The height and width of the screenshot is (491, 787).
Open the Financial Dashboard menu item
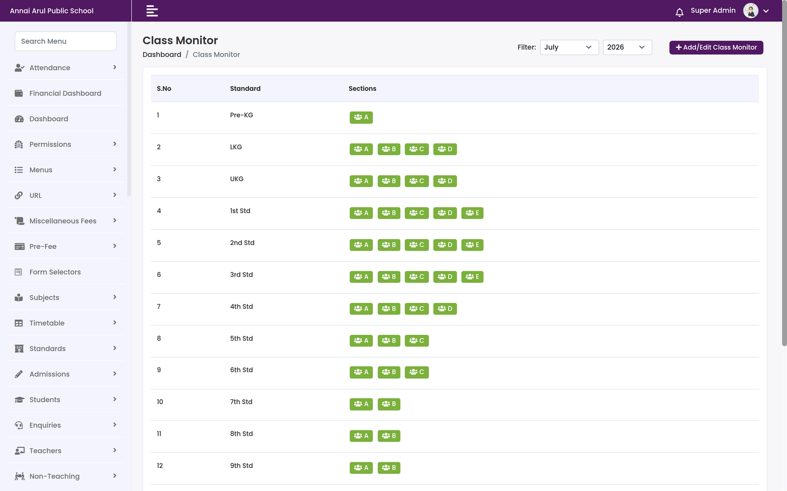65,93
